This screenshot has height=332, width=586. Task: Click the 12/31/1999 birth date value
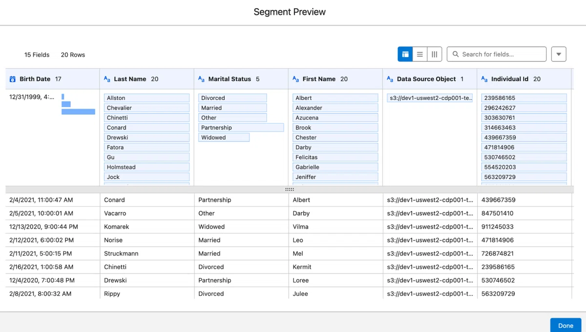(32, 97)
